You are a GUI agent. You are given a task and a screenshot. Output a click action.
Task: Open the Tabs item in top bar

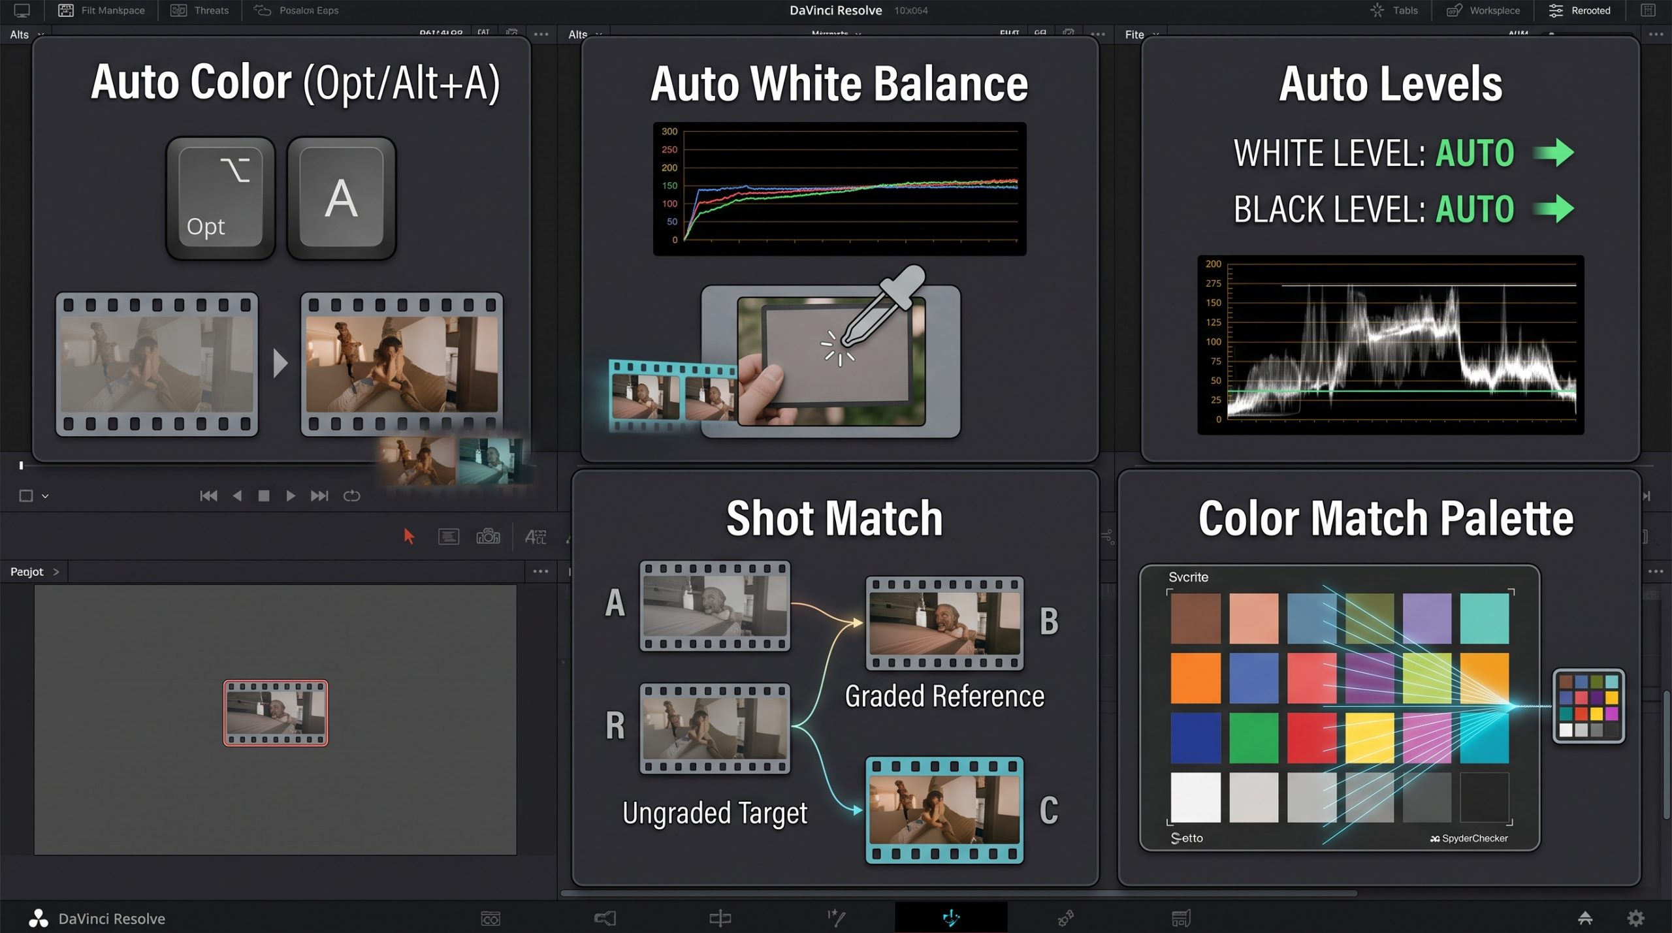1394,10
